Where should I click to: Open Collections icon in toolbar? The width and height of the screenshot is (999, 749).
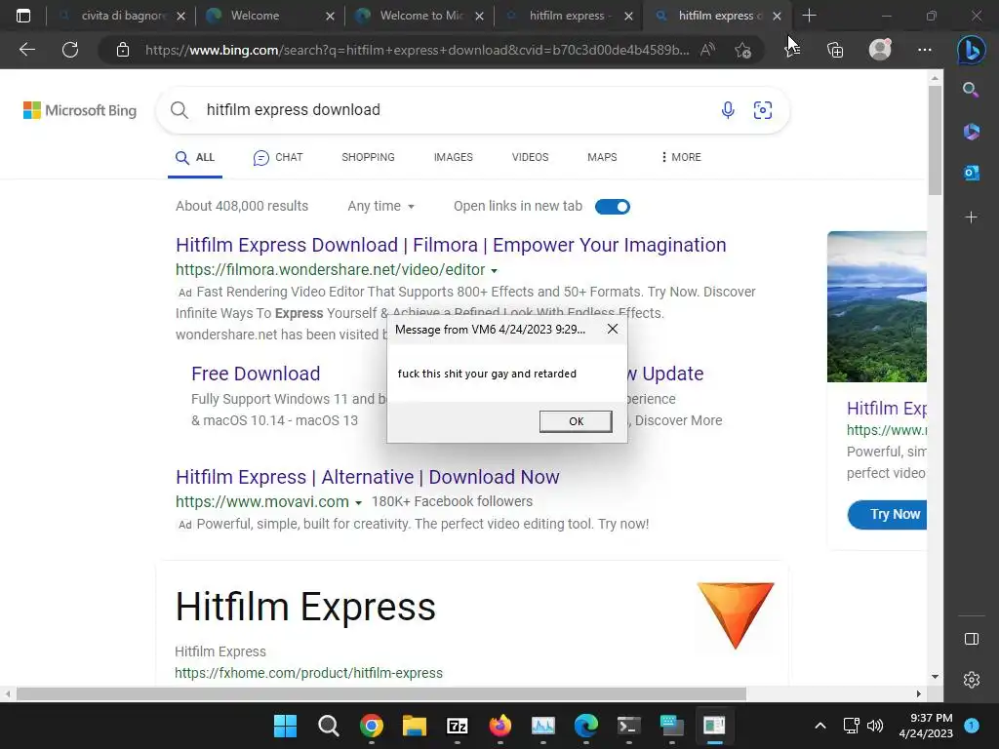pyautogui.click(x=835, y=50)
